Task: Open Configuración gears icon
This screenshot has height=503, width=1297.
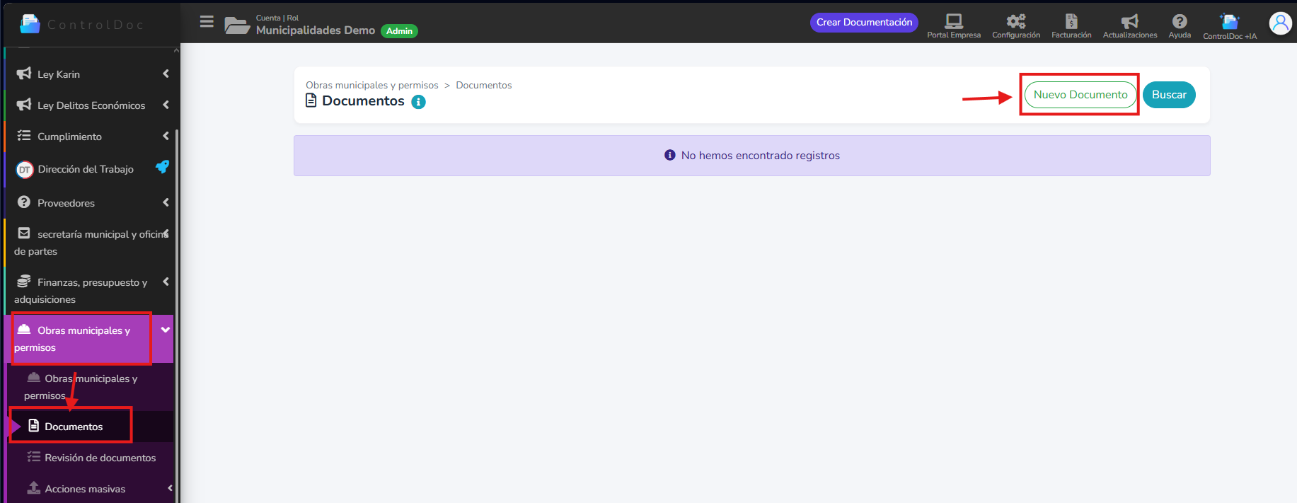Action: point(1016,21)
